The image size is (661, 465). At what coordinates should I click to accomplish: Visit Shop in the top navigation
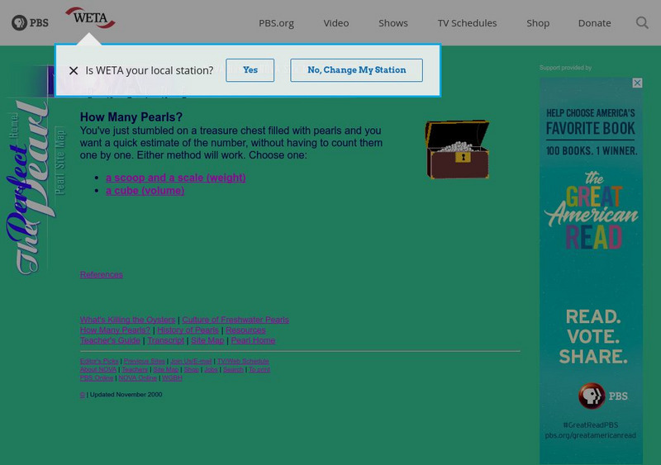(538, 23)
